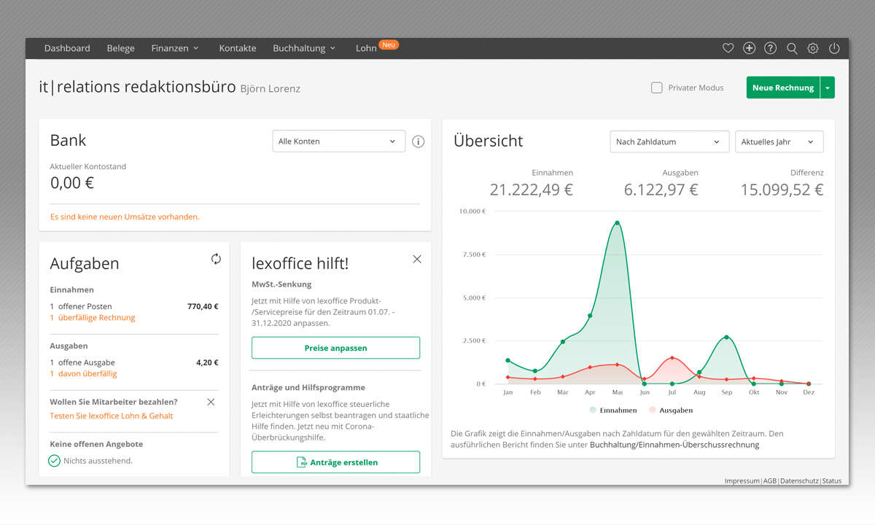
Task: Click the heart favorites icon
Action: point(728,48)
